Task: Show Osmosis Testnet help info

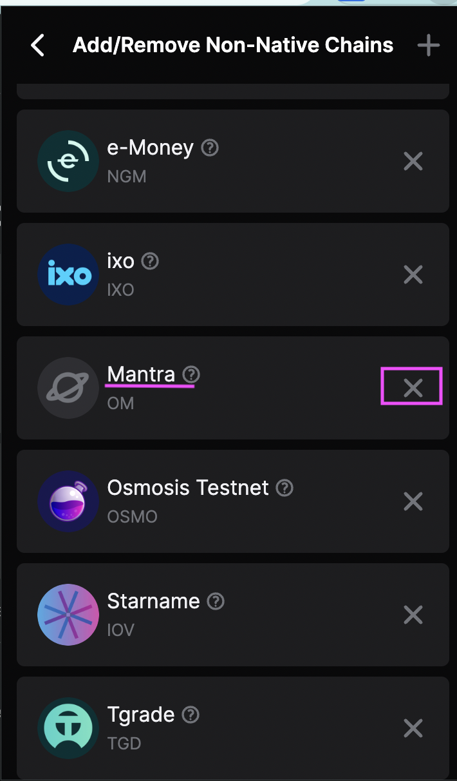Action: coord(284,488)
